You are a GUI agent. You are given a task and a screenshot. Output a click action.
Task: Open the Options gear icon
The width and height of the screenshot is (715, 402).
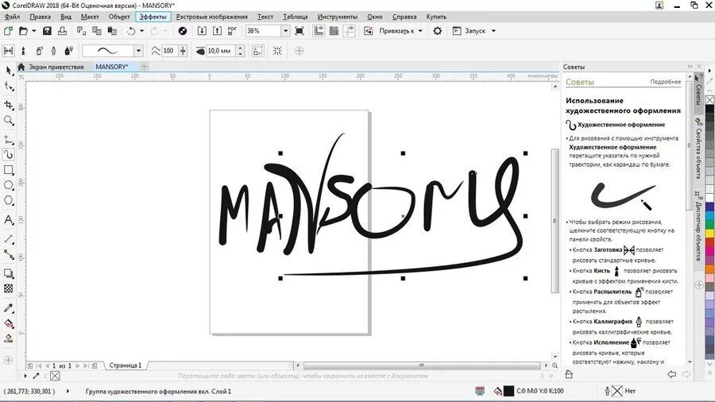437,31
